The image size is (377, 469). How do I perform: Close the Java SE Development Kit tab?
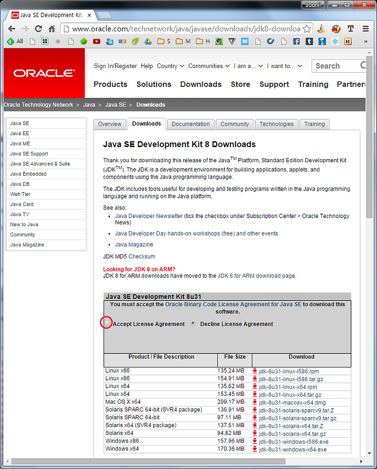[89, 15]
